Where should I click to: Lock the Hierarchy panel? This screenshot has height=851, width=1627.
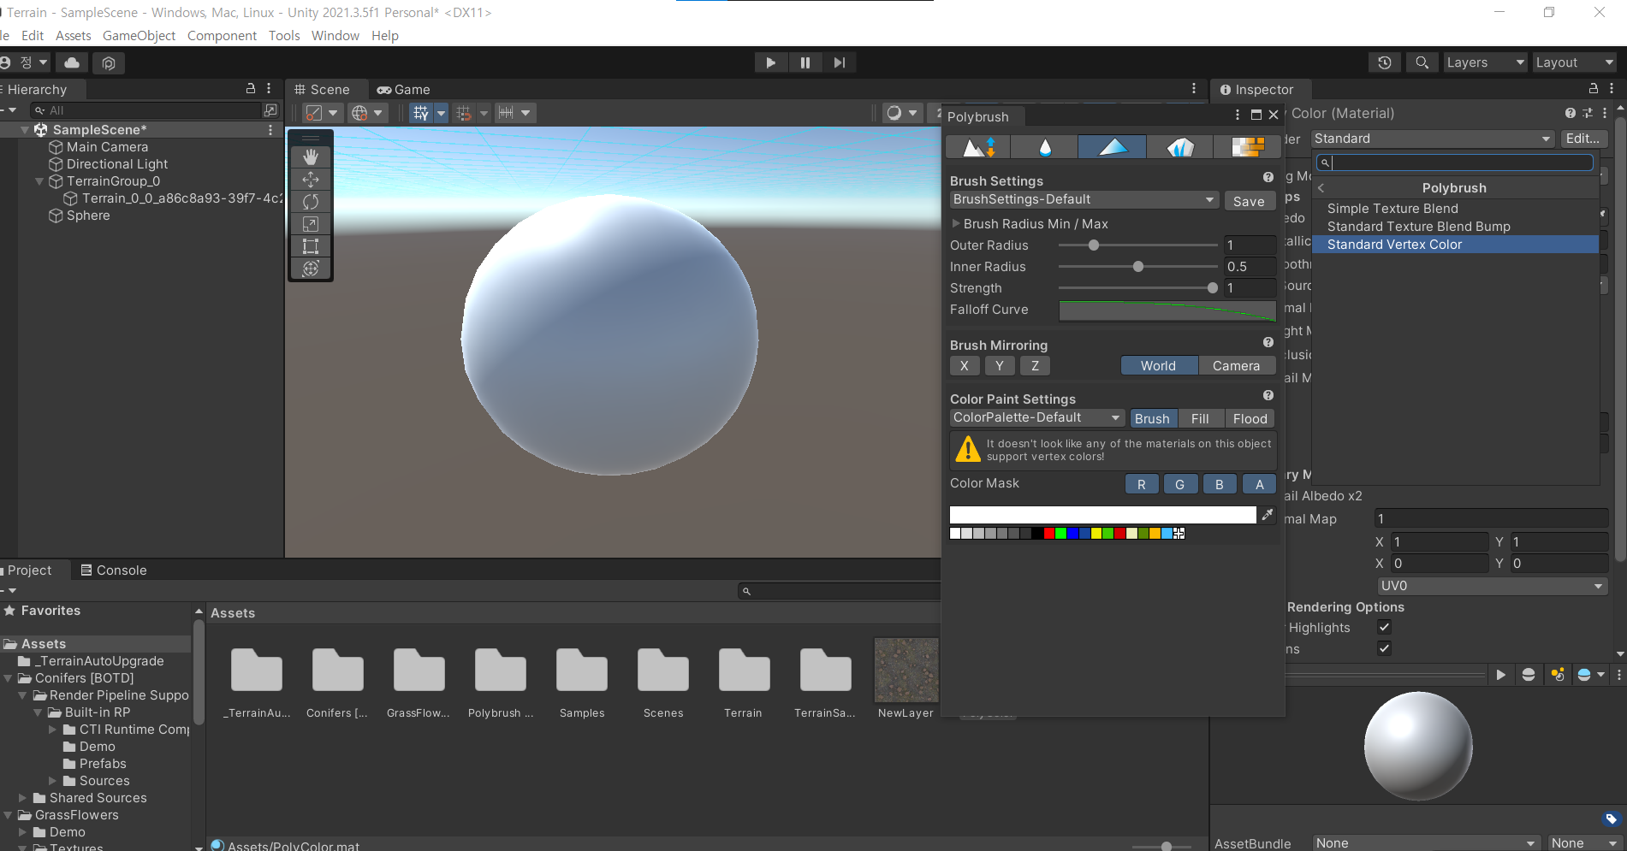251,88
